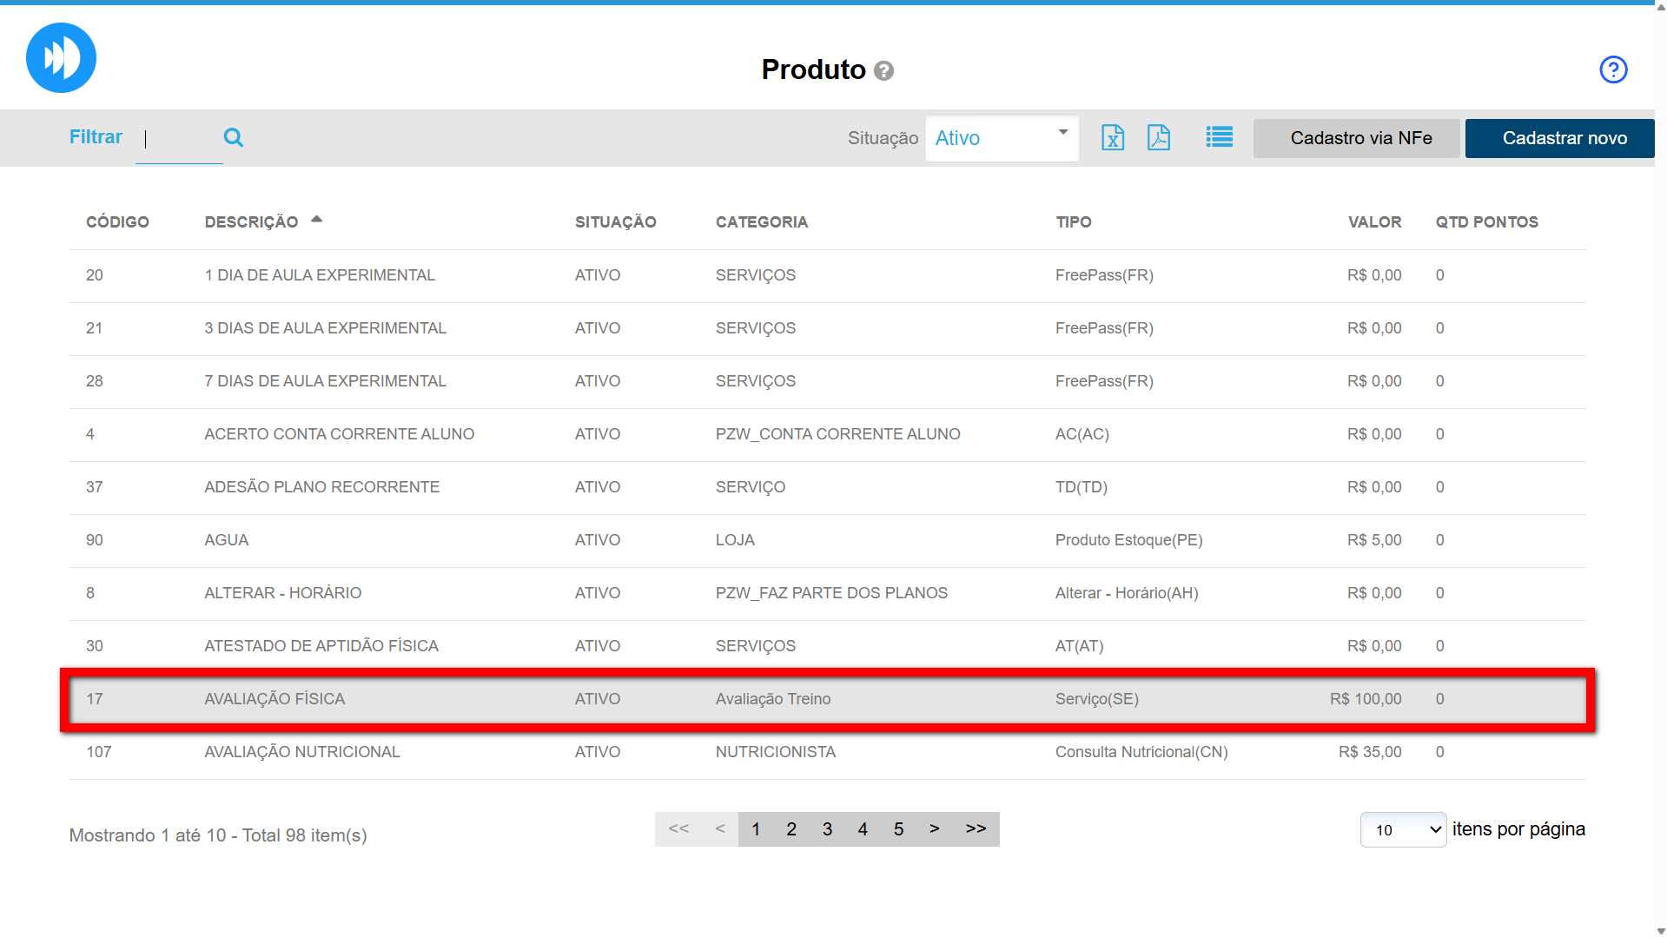Image resolution: width=1667 pixels, height=937 pixels.
Task: Select the AGUA product row
Action: tap(227, 540)
